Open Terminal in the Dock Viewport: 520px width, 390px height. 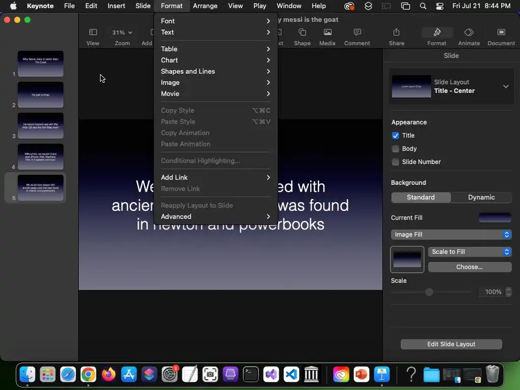point(251,374)
